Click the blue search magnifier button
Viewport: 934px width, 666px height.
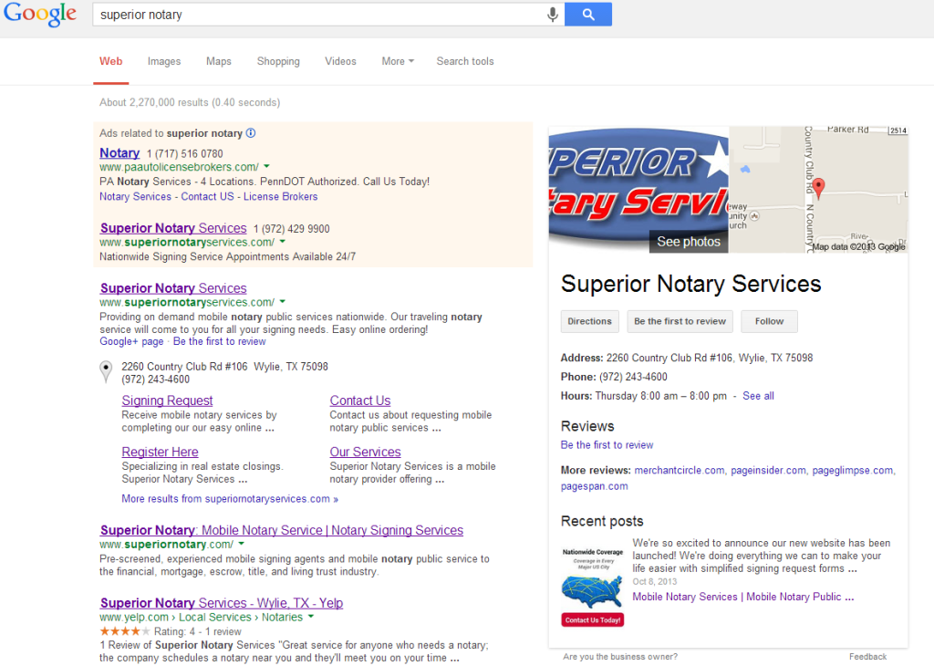pyautogui.click(x=588, y=15)
